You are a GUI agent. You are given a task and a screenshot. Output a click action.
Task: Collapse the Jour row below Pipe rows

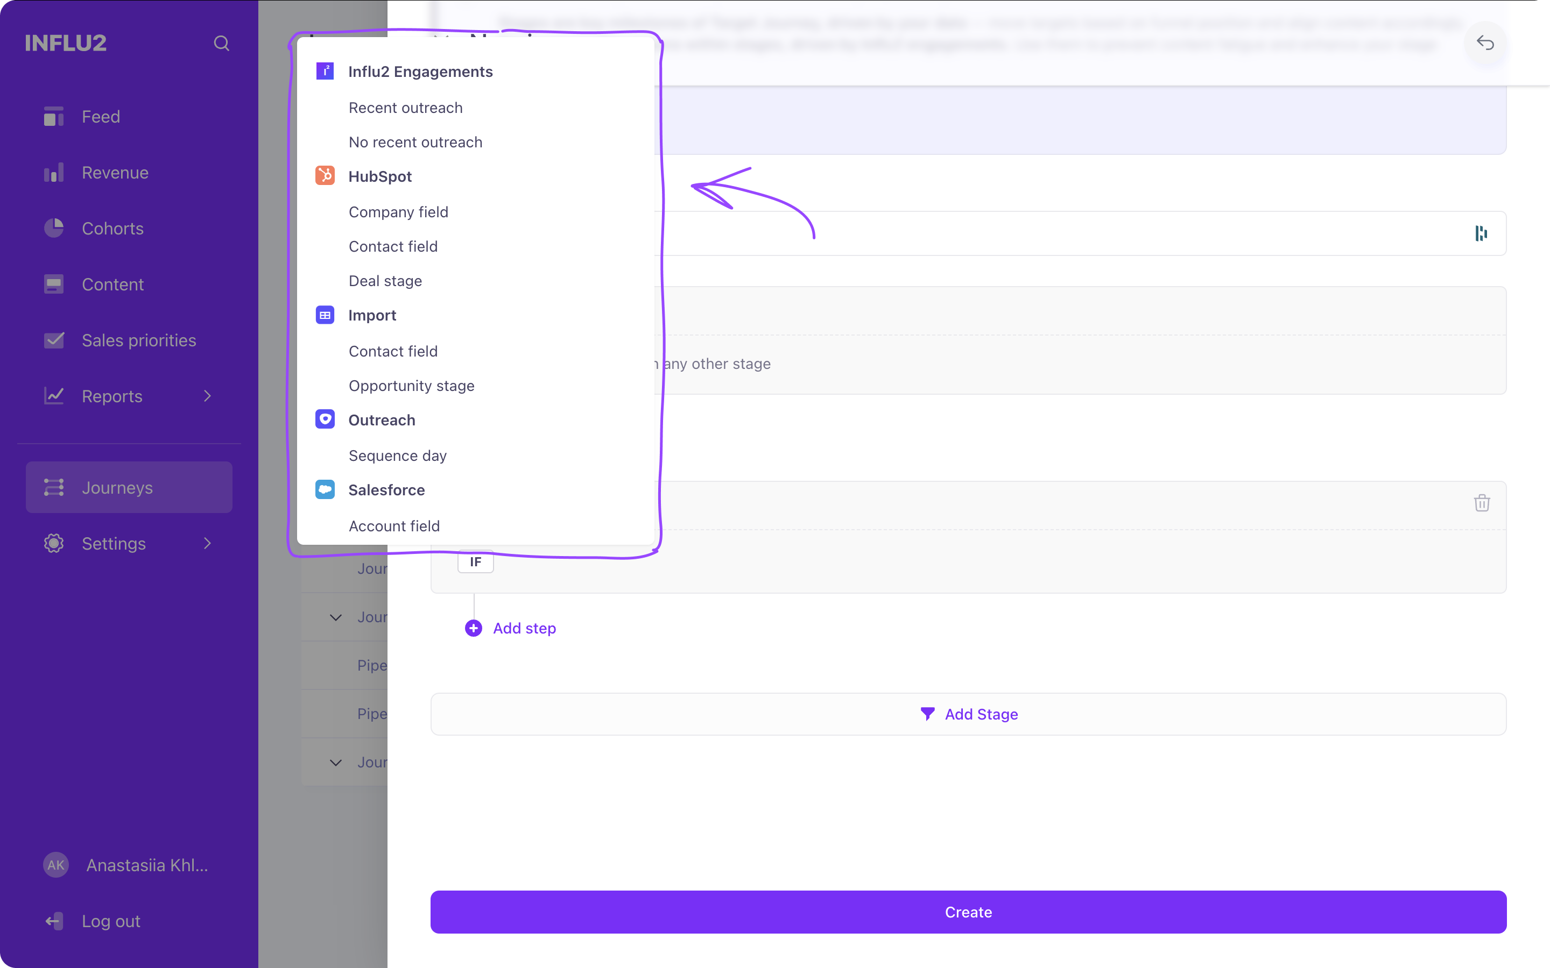coord(336,763)
